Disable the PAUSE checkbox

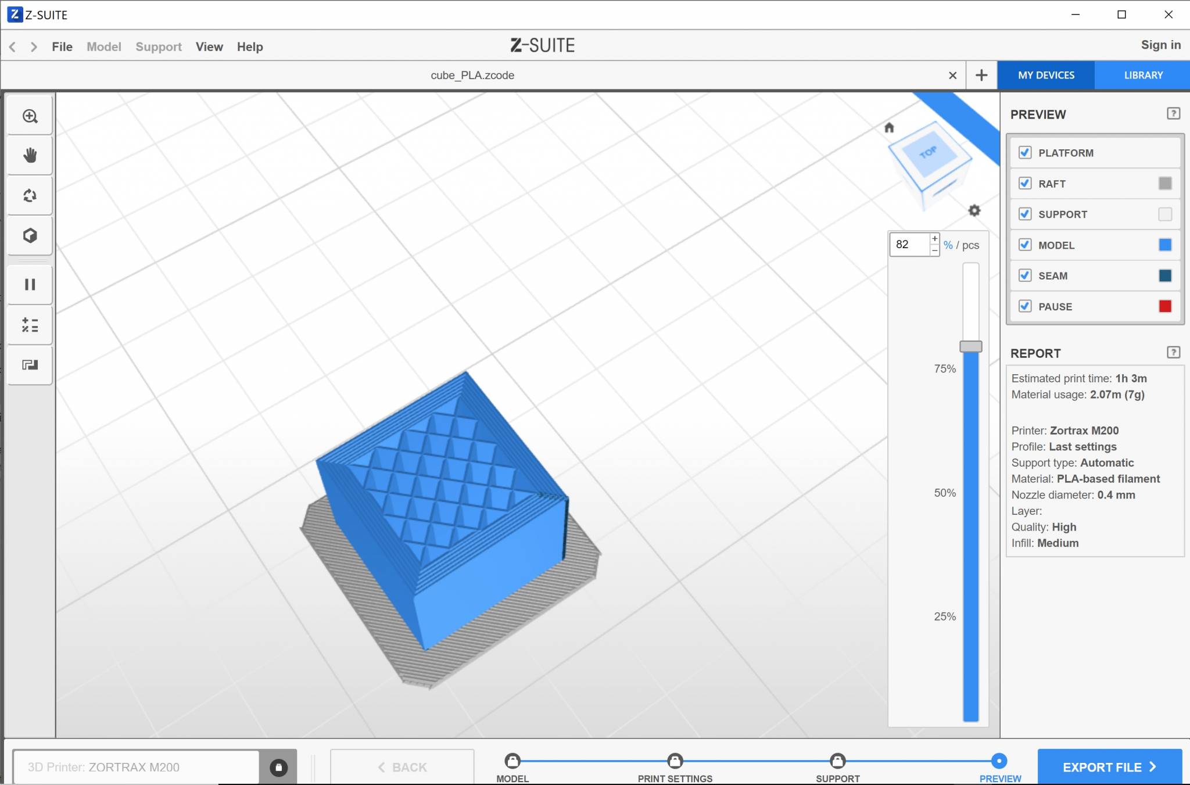pyautogui.click(x=1025, y=306)
